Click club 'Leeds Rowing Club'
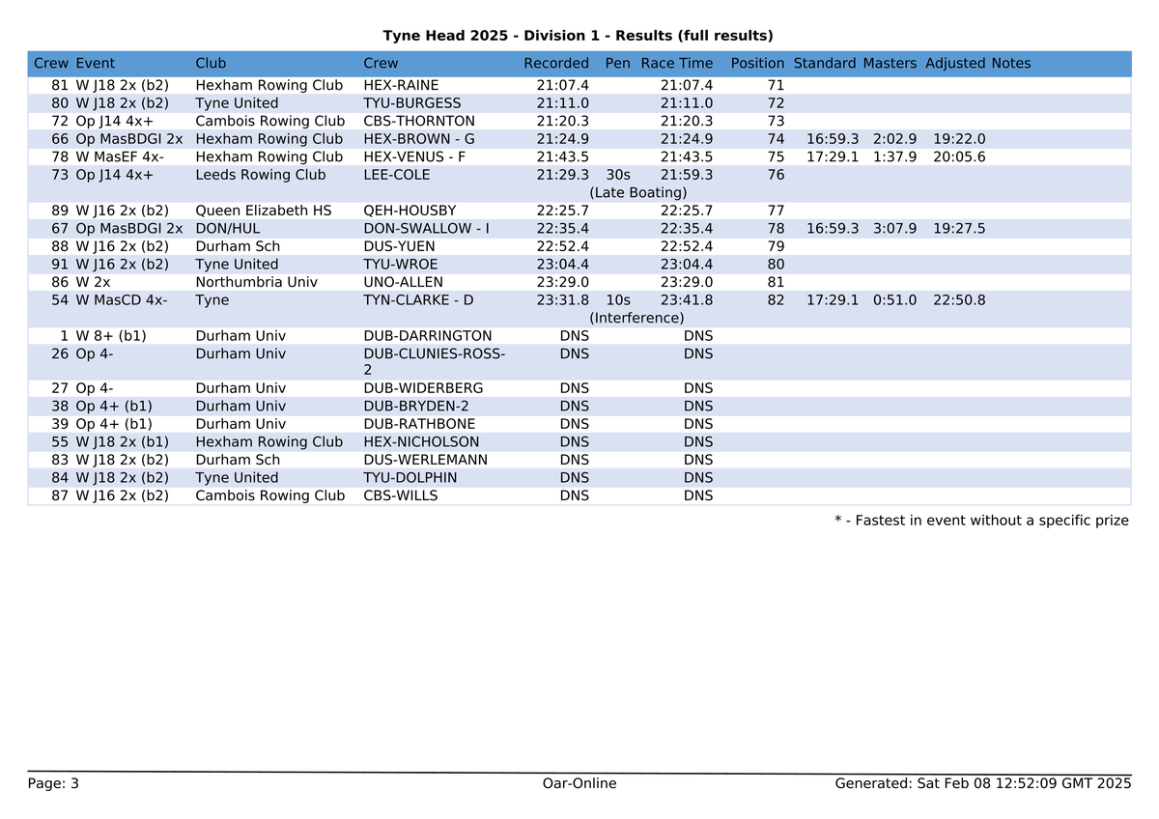1159x819 pixels. (x=261, y=175)
